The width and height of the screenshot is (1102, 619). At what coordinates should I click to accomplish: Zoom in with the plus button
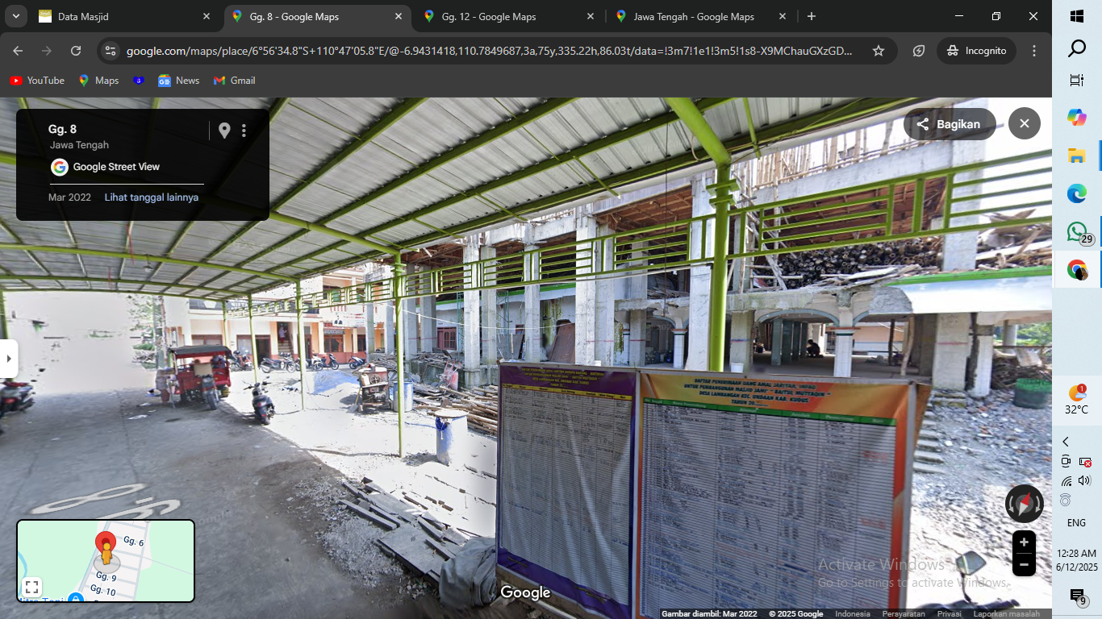tap(1024, 542)
